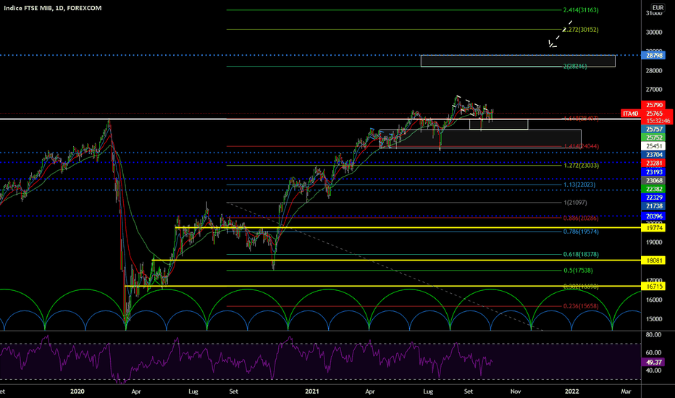Click the 25451 white price label
Image resolution: width=675 pixels, height=398 pixels.
(653, 146)
